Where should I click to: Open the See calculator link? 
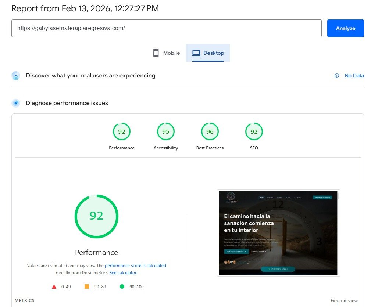[123, 272]
